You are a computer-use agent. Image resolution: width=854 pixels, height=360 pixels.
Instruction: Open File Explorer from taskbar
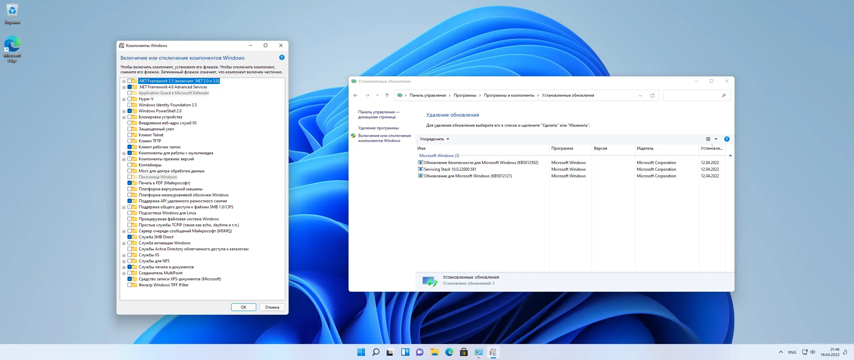434,352
